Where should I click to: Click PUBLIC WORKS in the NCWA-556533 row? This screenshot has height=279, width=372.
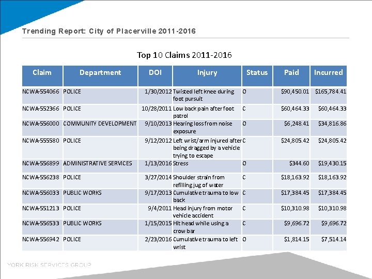(x=82, y=224)
